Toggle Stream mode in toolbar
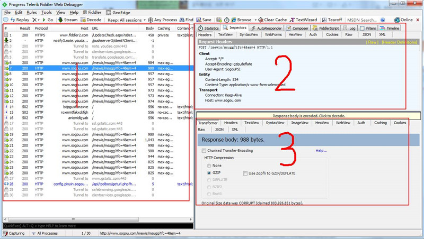 click(68, 20)
